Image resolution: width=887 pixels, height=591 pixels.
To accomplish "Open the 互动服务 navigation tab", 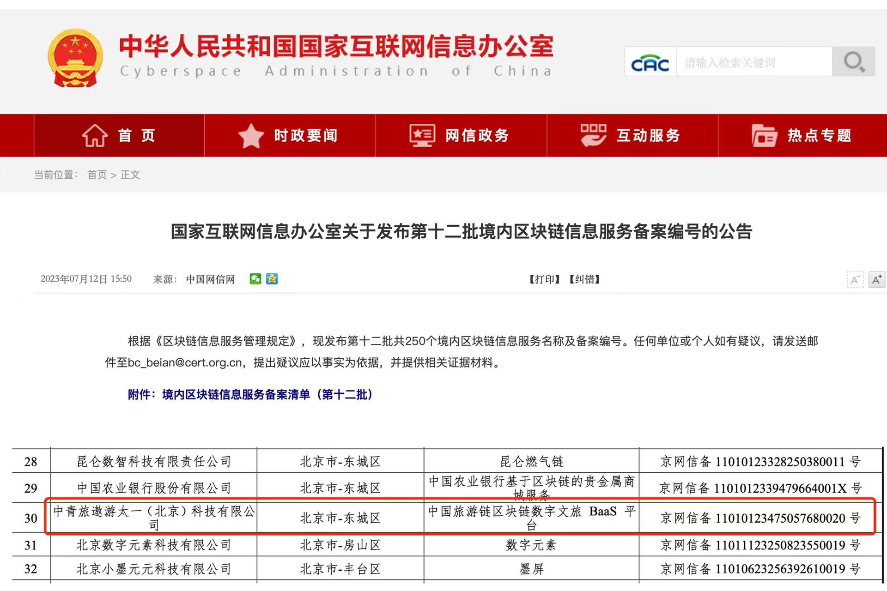I will (632, 135).
